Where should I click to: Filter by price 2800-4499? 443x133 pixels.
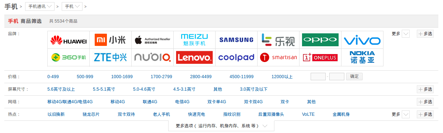[x=201, y=77]
